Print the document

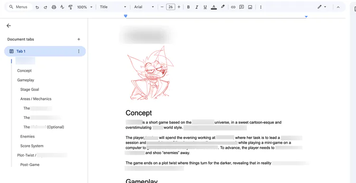pyautogui.click(x=54, y=7)
